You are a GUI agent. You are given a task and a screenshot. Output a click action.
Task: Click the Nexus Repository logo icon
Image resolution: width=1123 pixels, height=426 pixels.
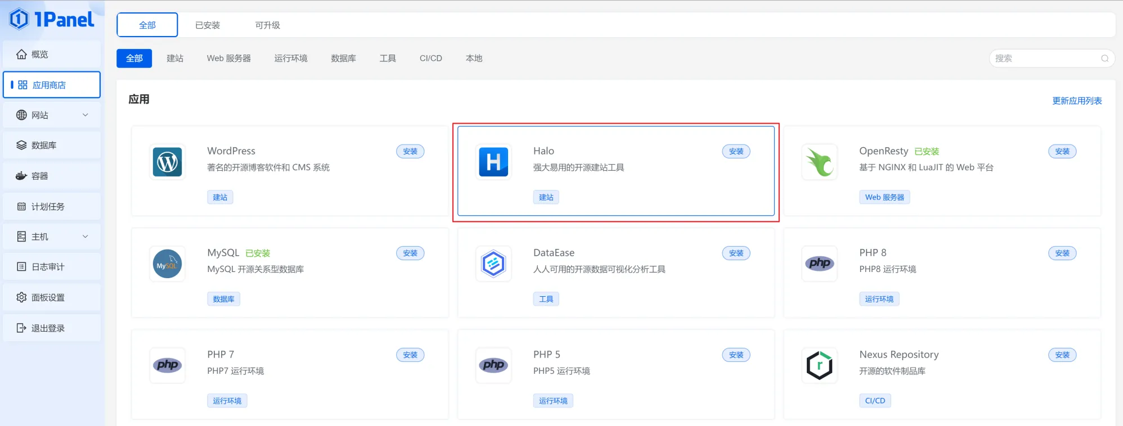click(819, 366)
